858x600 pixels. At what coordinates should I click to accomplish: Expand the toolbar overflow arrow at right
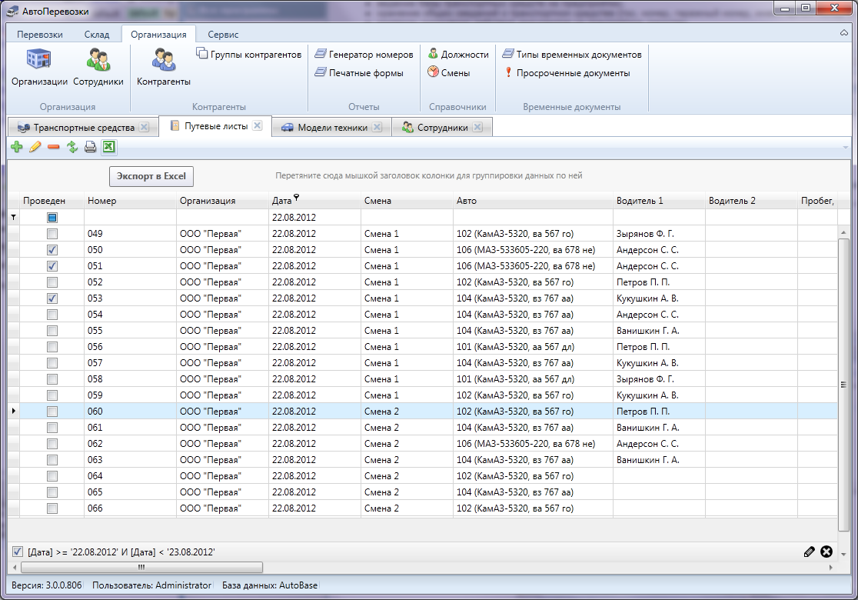click(x=846, y=147)
